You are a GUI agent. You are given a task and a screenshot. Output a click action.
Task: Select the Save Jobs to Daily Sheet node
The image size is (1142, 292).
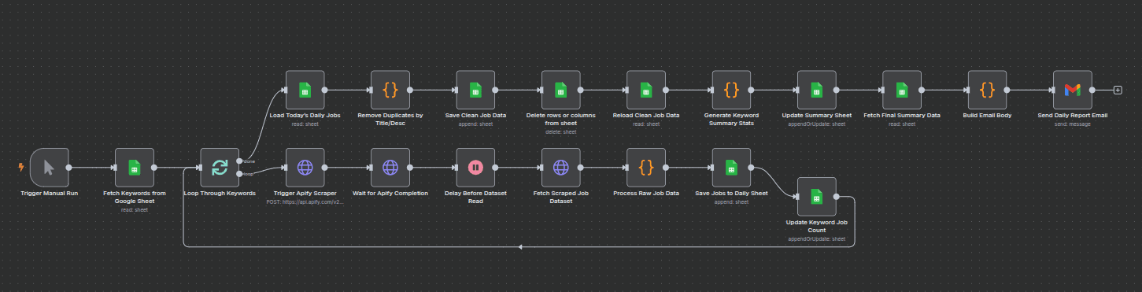tap(731, 167)
